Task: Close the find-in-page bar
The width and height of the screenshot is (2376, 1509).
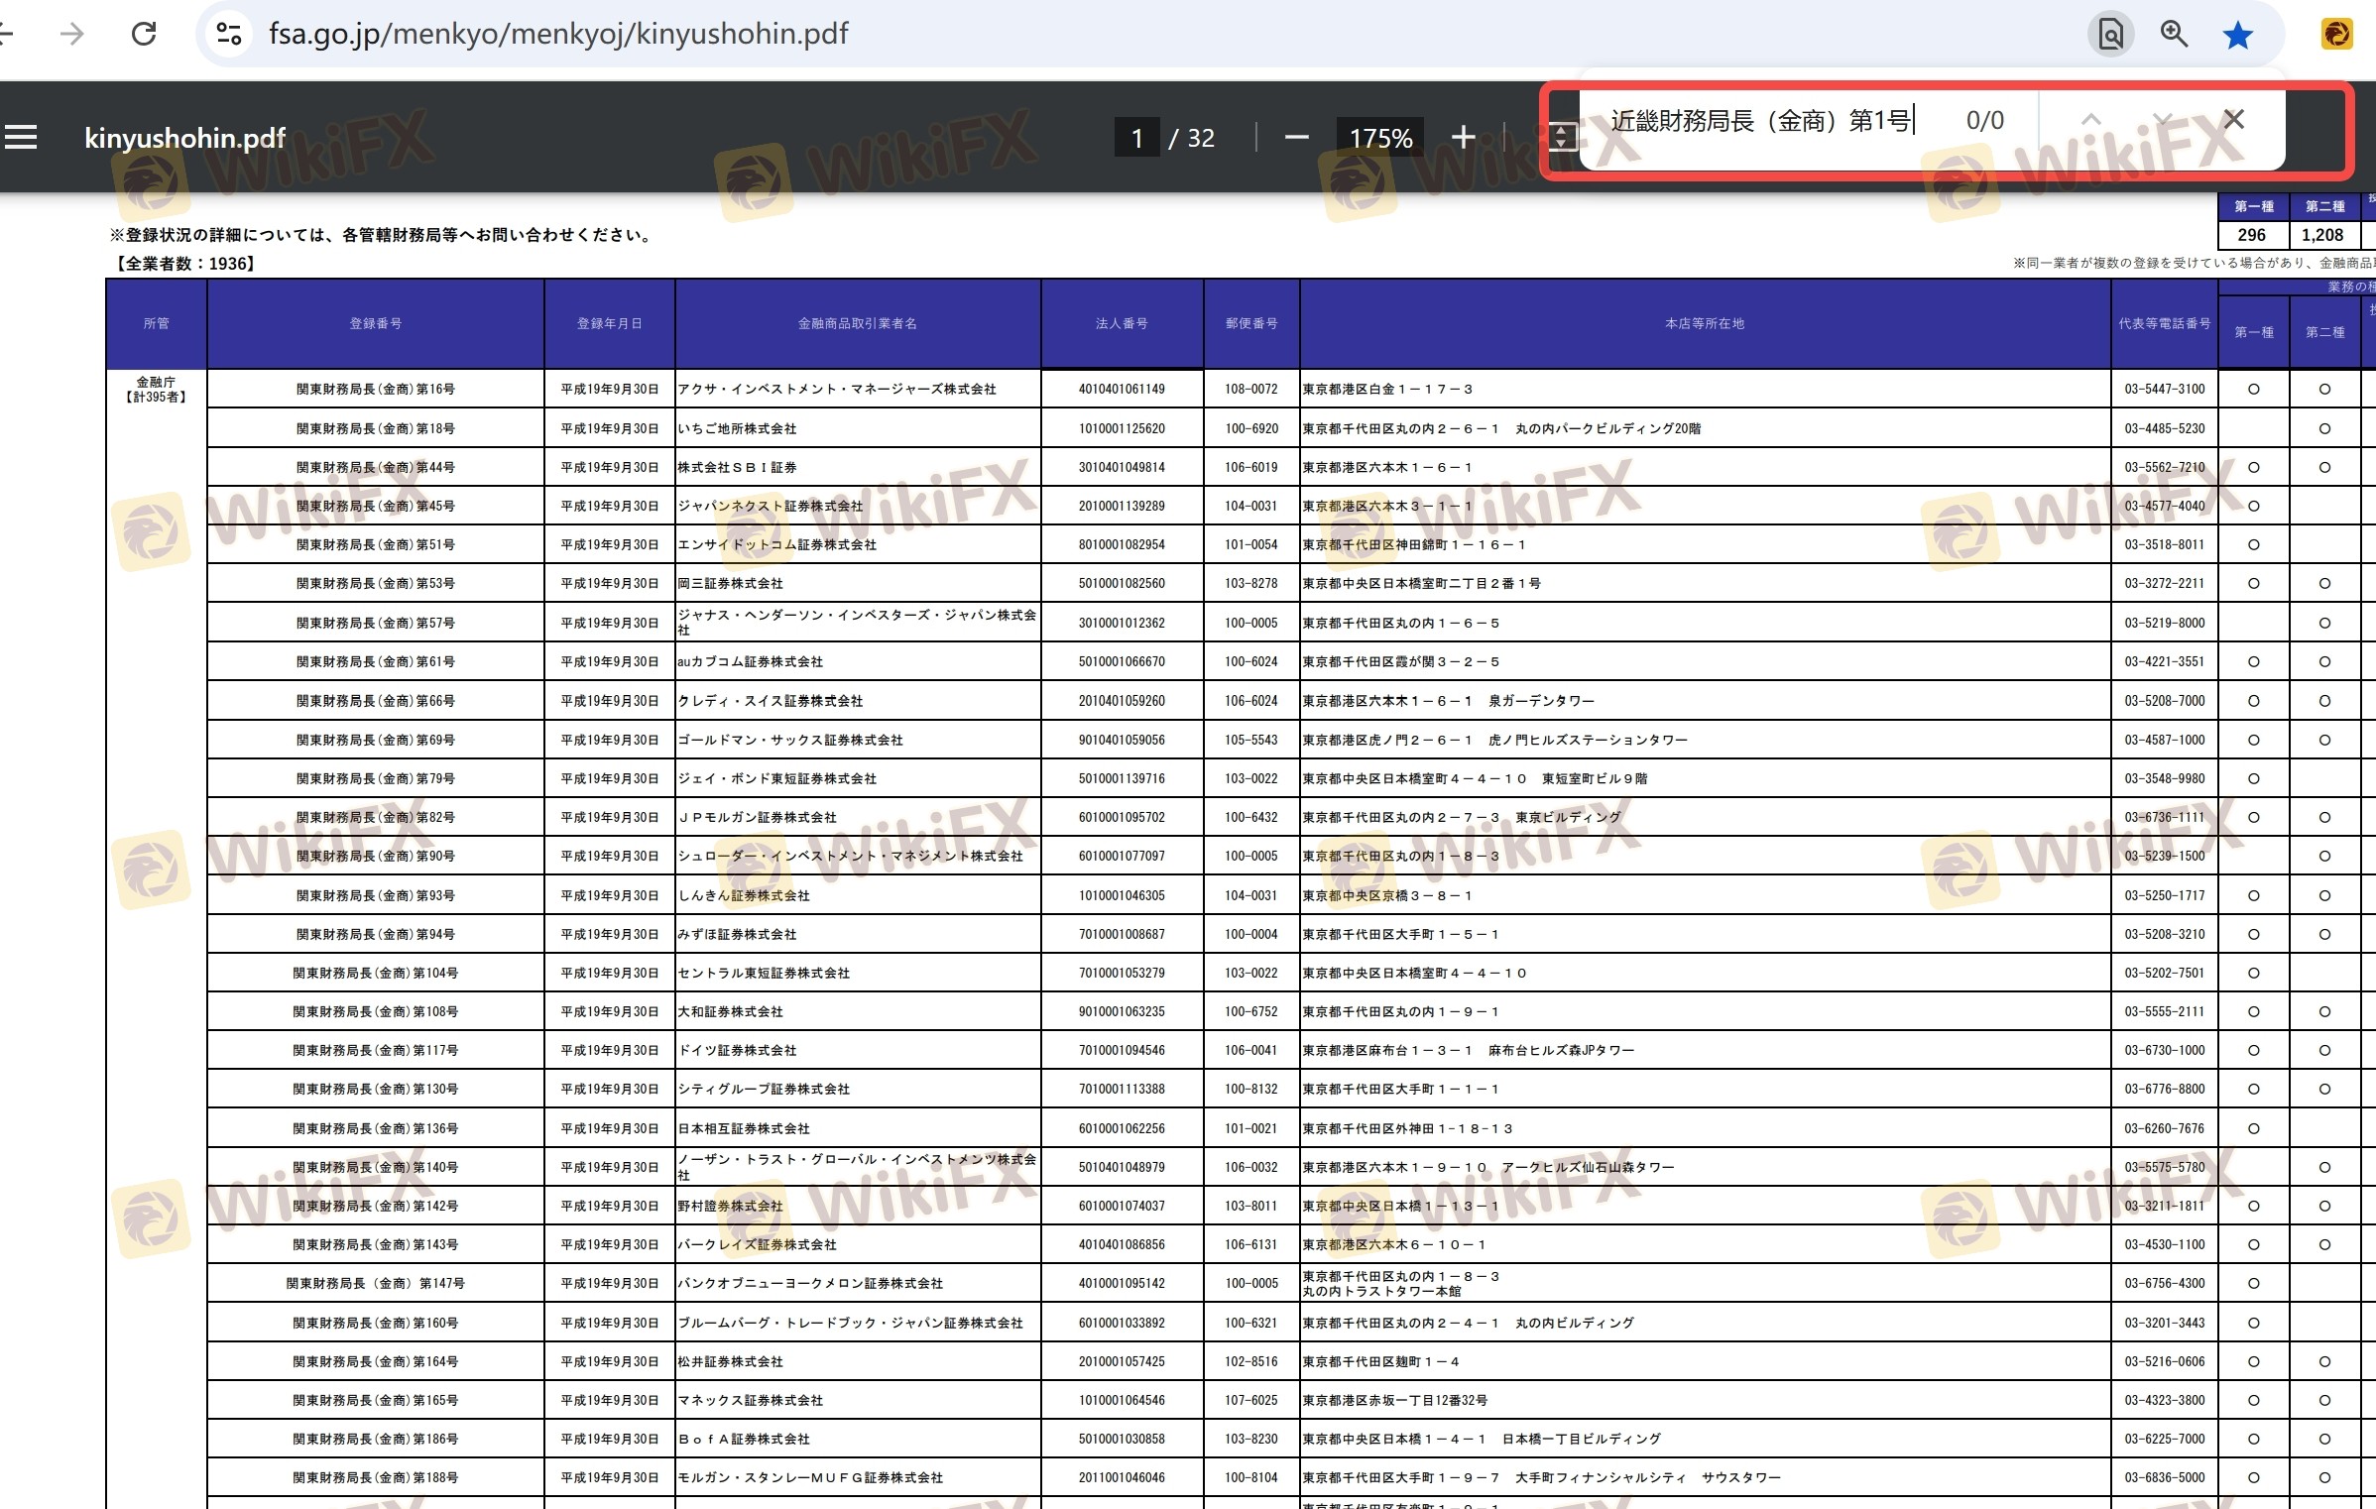Action: [2233, 120]
